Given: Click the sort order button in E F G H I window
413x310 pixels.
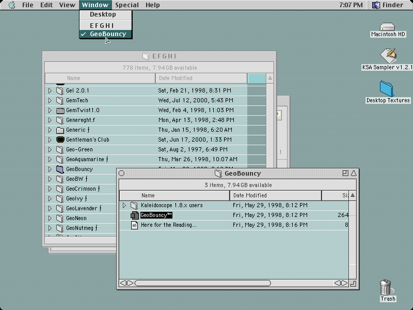Looking at the screenshot, I should pos(269,79).
